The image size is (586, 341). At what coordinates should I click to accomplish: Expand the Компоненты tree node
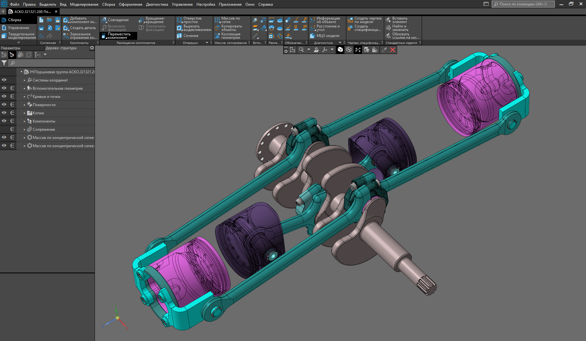(x=25, y=121)
